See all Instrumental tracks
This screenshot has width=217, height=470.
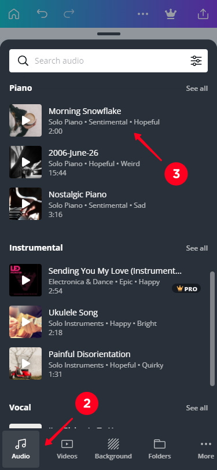point(197,248)
